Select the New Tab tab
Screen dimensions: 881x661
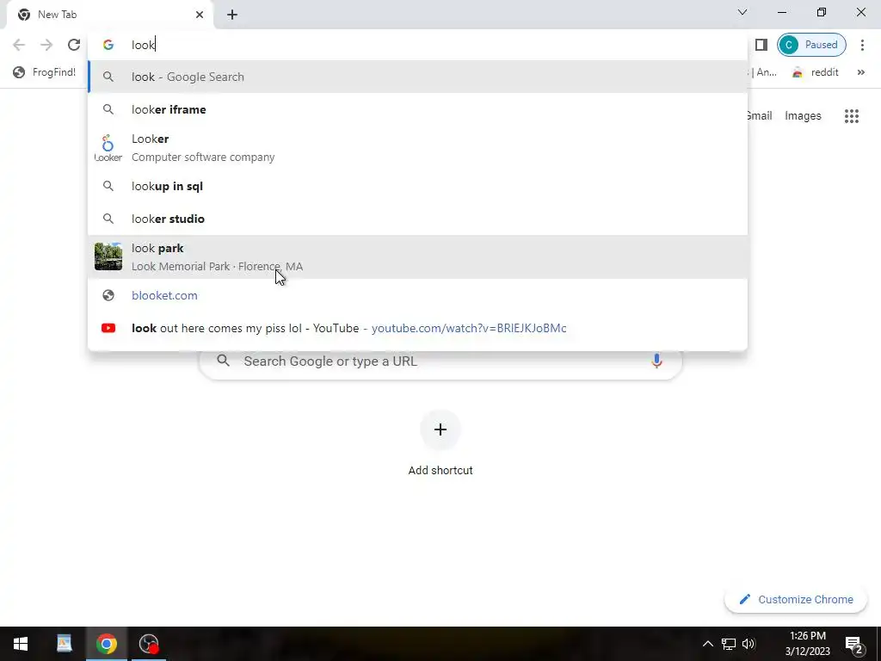pyautogui.click(x=110, y=15)
